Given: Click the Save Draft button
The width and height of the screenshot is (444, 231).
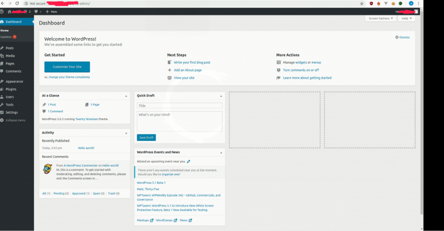Looking at the screenshot, I should tap(147, 138).
